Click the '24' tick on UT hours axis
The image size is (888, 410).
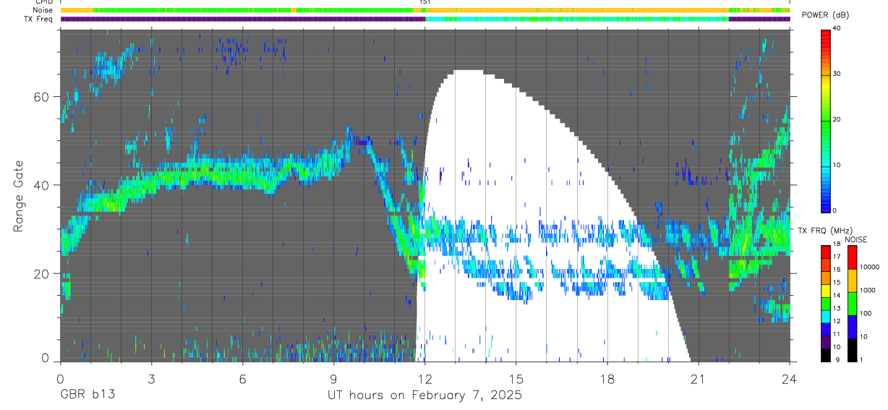coord(790,378)
